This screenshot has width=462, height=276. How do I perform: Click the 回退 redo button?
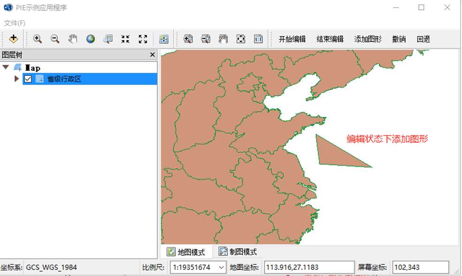[423, 39]
